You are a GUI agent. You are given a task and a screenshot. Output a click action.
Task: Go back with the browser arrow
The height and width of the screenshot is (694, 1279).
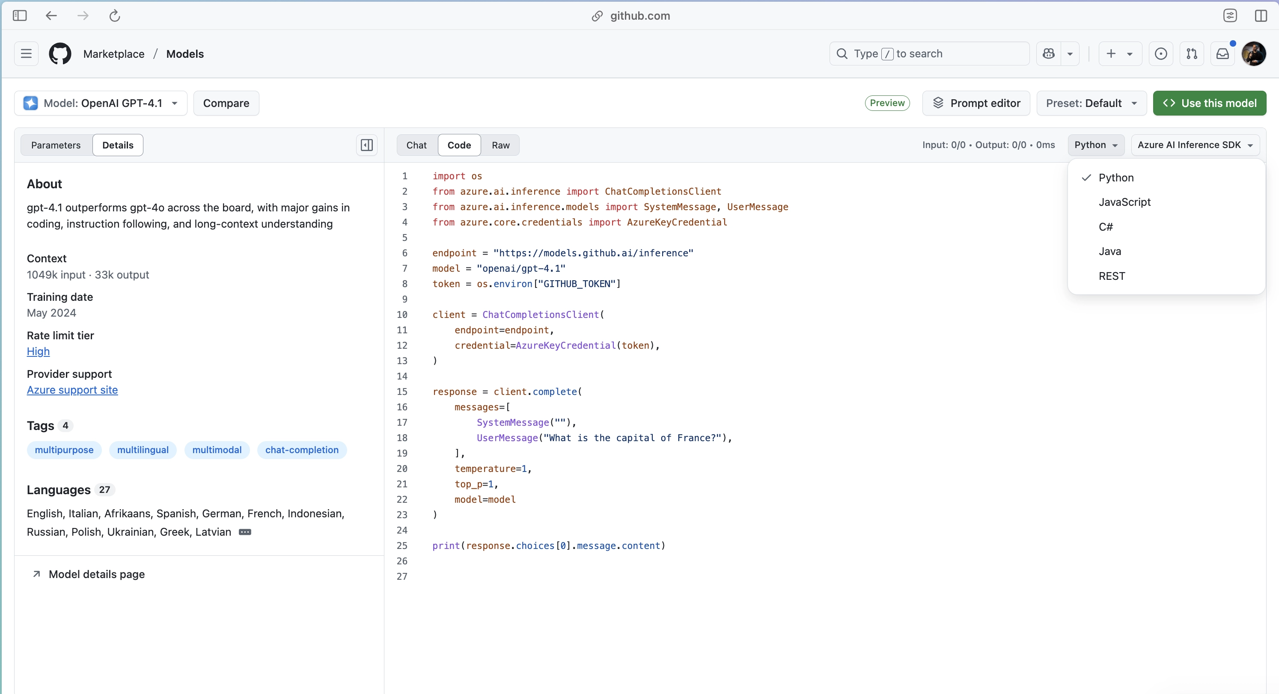[51, 15]
